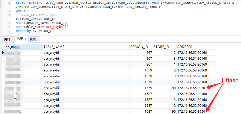
Task: Click the 'order by a.REGION_ID' line
Action: click(34, 31)
